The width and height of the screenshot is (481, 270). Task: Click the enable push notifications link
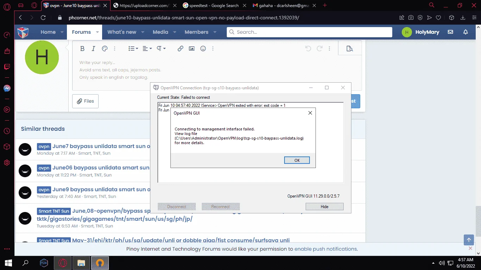pos(326,249)
